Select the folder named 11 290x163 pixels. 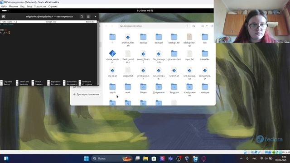(x=112, y=38)
